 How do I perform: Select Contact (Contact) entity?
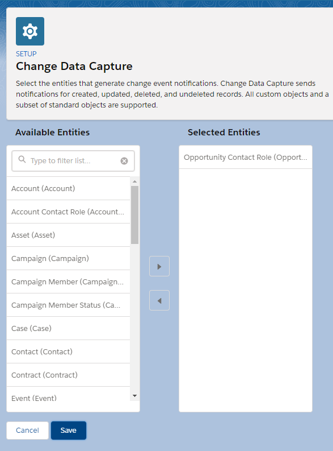click(68, 351)
